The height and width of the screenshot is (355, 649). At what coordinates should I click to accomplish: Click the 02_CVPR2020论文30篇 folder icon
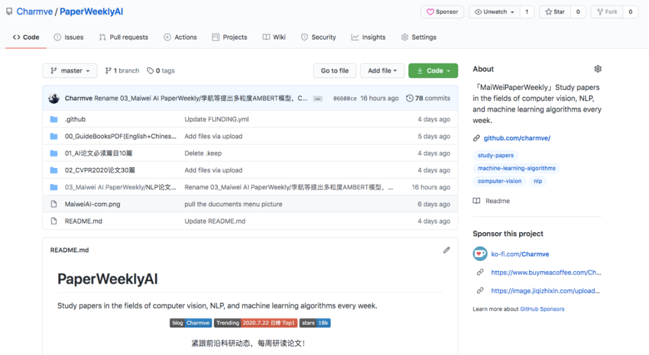(x=54, y=170)
